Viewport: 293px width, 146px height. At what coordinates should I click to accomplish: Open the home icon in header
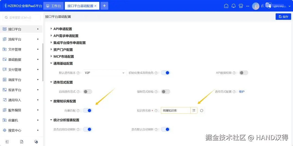pos(226,6)
